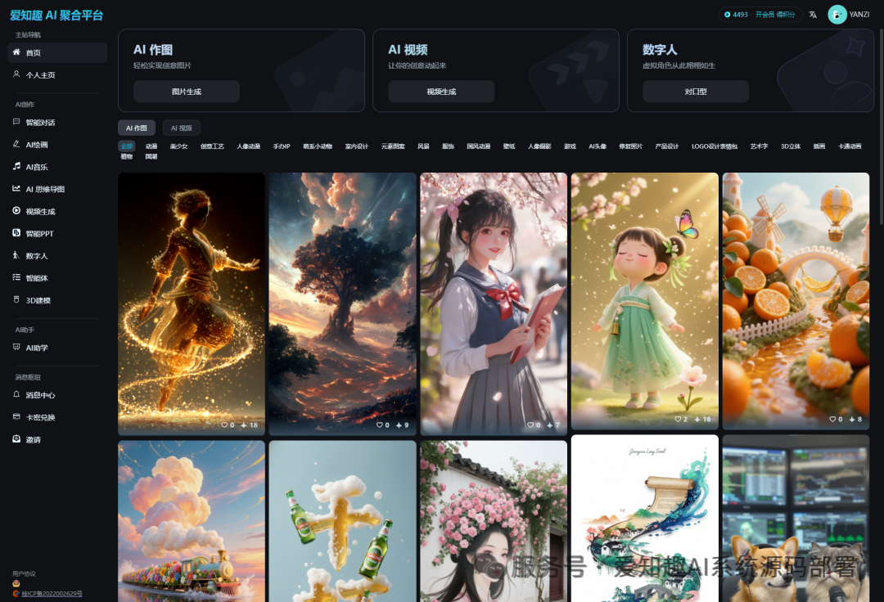Viewport: 884px width, 602px height.
Task: Click the language translate icon in header
Action: 813,15
